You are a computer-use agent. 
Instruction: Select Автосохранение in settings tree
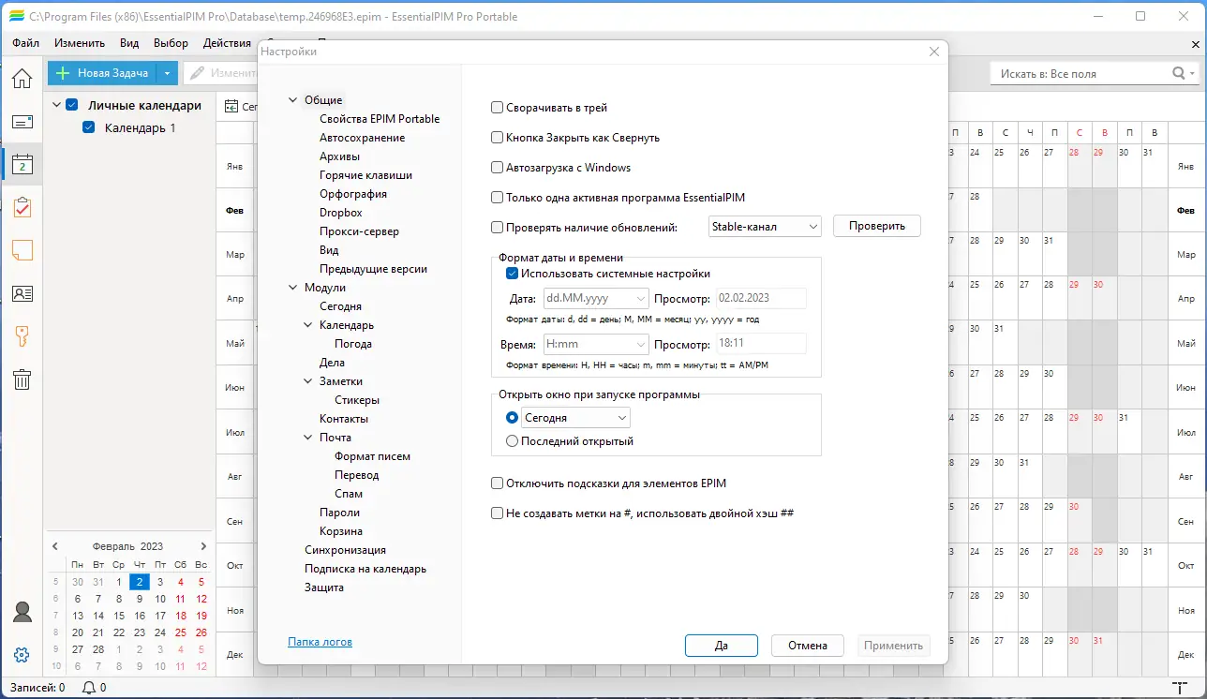(x=362, y=138)
